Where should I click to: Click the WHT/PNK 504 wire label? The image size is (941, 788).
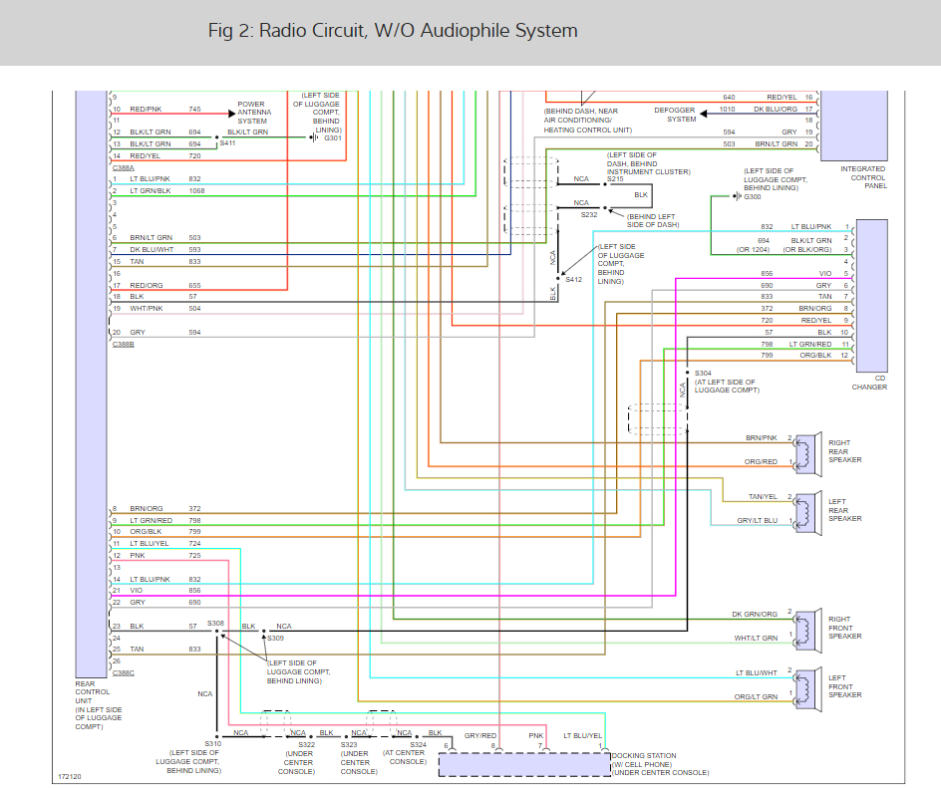click(165, 308)
